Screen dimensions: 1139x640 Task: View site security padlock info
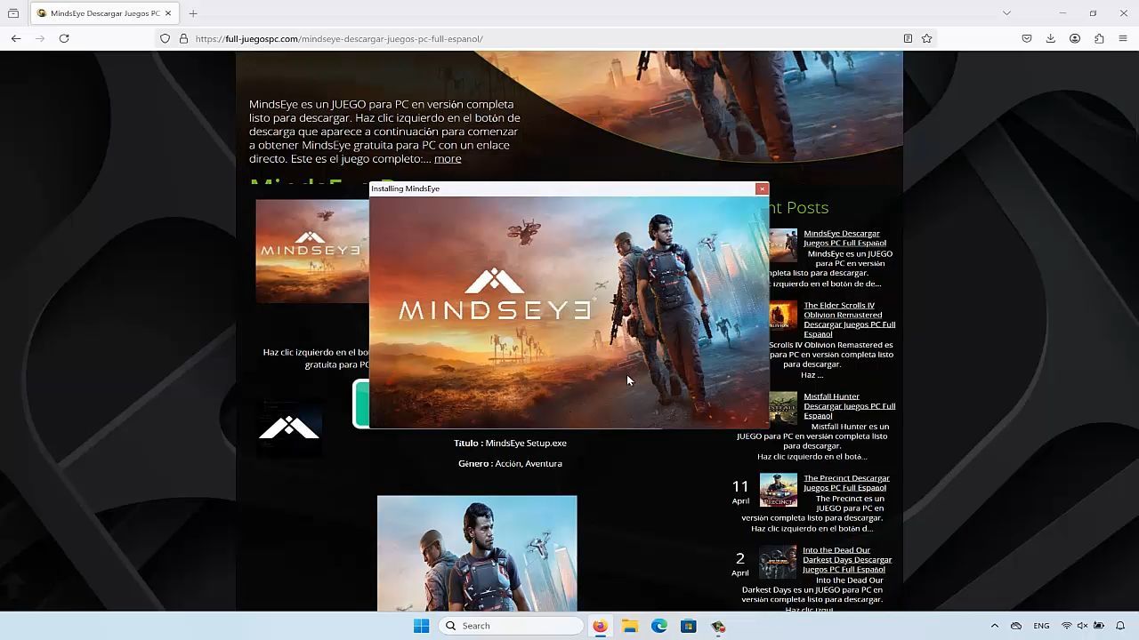(183, 38)
